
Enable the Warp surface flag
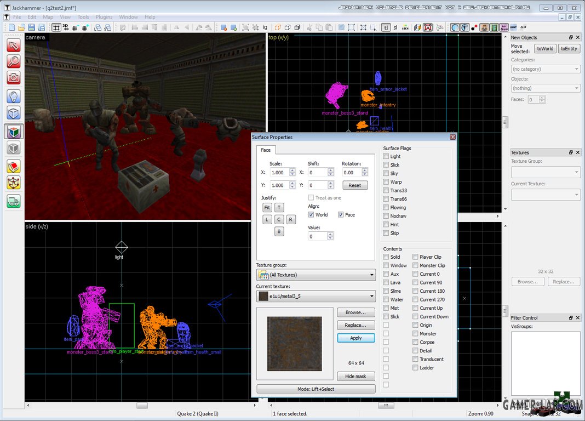386,182
